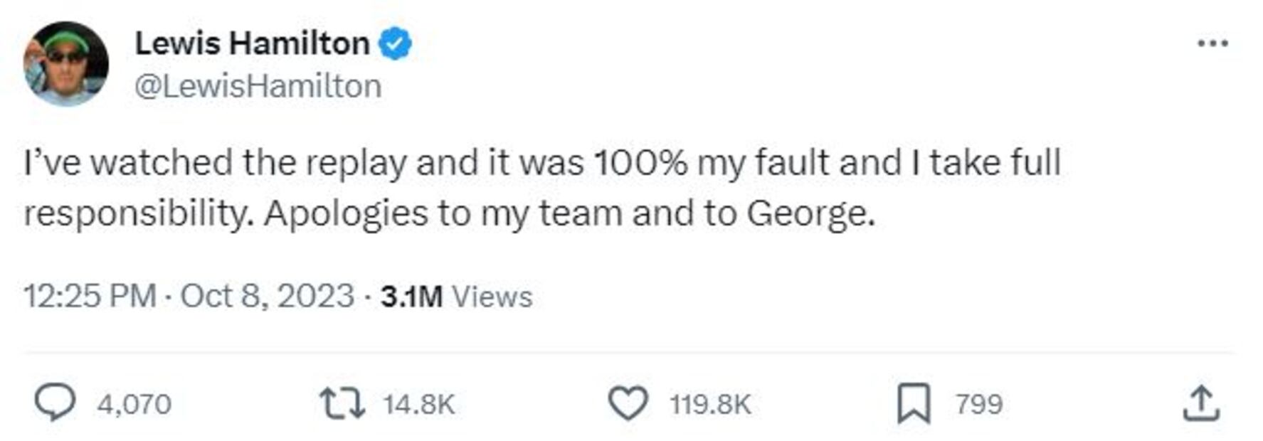Screen dimensions: 1263x441
Task: Click the repost arrows icon
Action: point(342,403)
